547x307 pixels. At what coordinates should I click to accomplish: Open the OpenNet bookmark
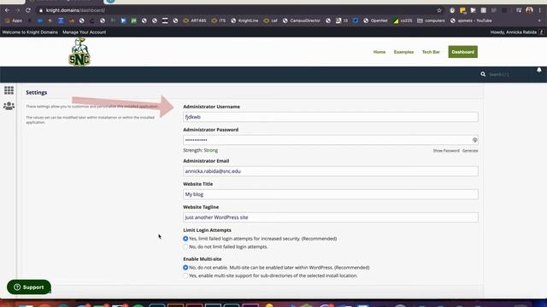tap(375, 20)
